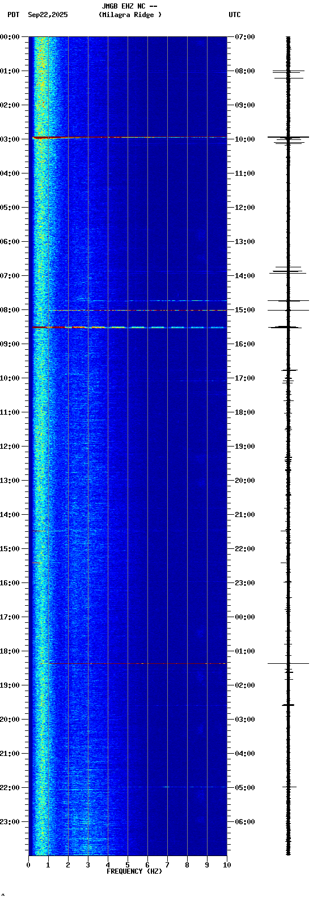Click the station title 'JMGB EHZ NC --'
This screenshot has width=313, height=901.
coord(129,6)
